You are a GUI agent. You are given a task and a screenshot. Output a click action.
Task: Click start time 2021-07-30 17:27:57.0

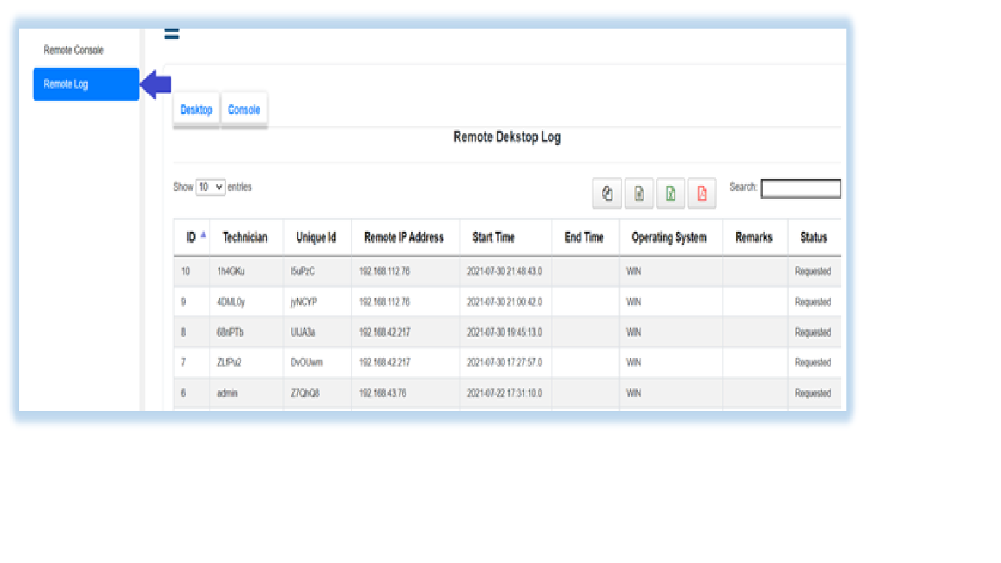pos(504,362)
